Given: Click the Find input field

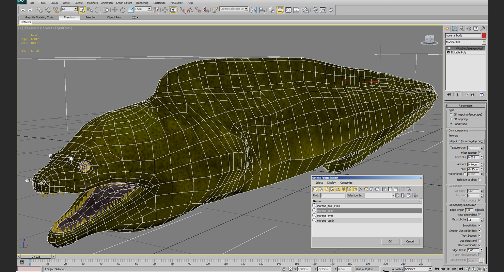Looking at the screenshot, I should (333, 195).
